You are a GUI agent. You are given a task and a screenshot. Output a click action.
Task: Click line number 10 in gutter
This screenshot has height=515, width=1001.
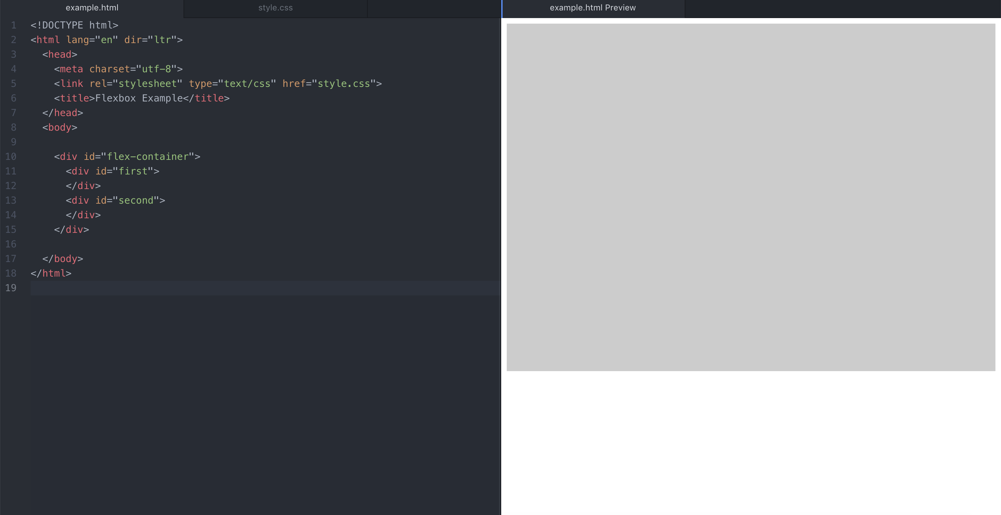tap(11, 156)
